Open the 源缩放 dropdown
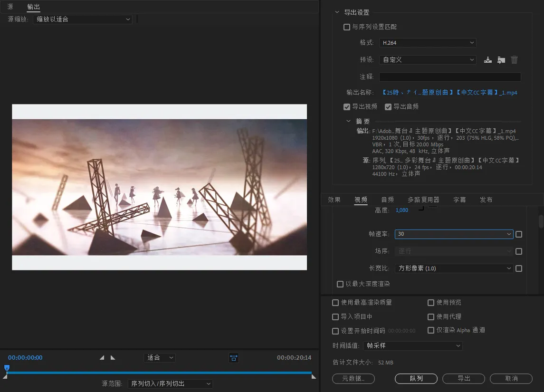Screen dimensions: 544x392 [x=83, y=19]
